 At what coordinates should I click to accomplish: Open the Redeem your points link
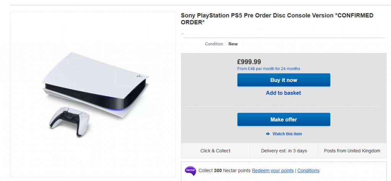(x=273, y=170)
